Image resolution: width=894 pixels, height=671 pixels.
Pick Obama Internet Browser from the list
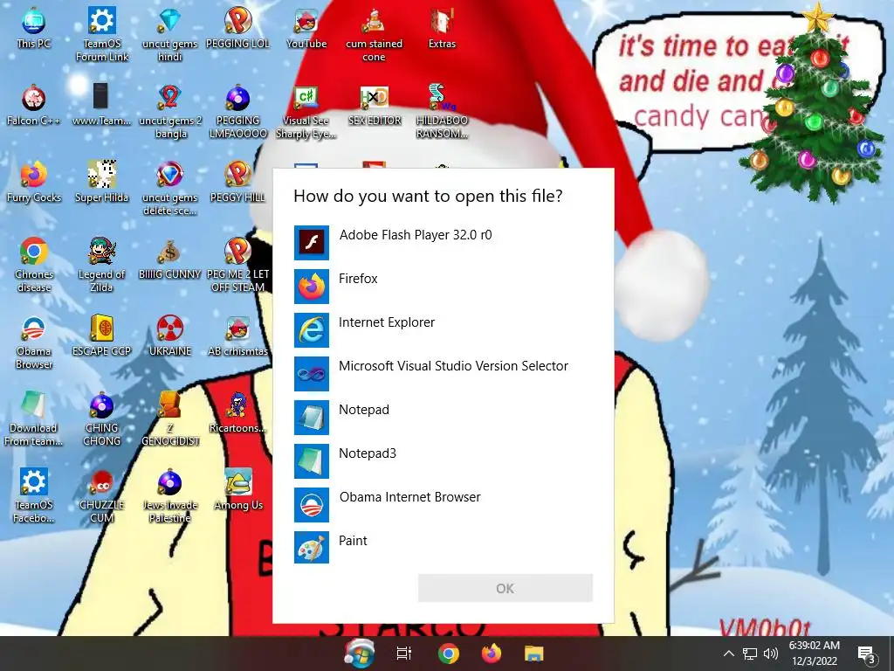(x=443, y=505)
